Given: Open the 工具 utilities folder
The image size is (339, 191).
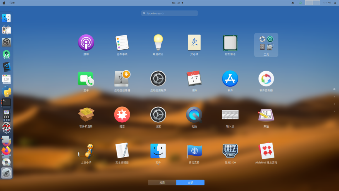Looking at the screenshot, I should tap(266, 45).
